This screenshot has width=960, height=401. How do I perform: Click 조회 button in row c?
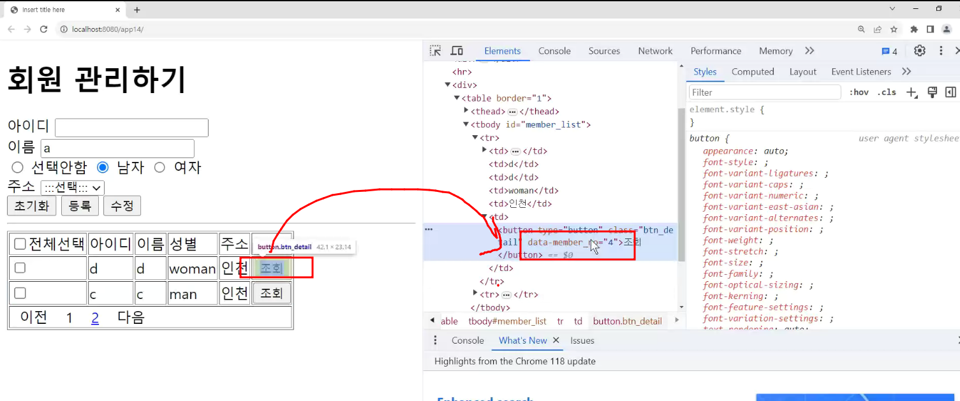[x=272, y=293]
